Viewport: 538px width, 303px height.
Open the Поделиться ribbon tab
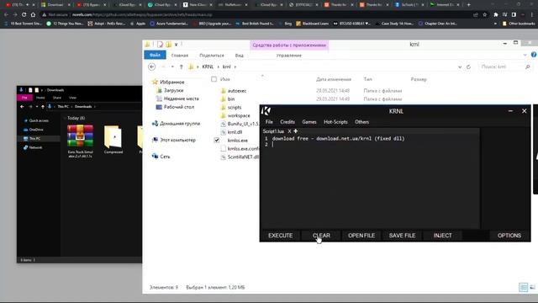point(212,56)
